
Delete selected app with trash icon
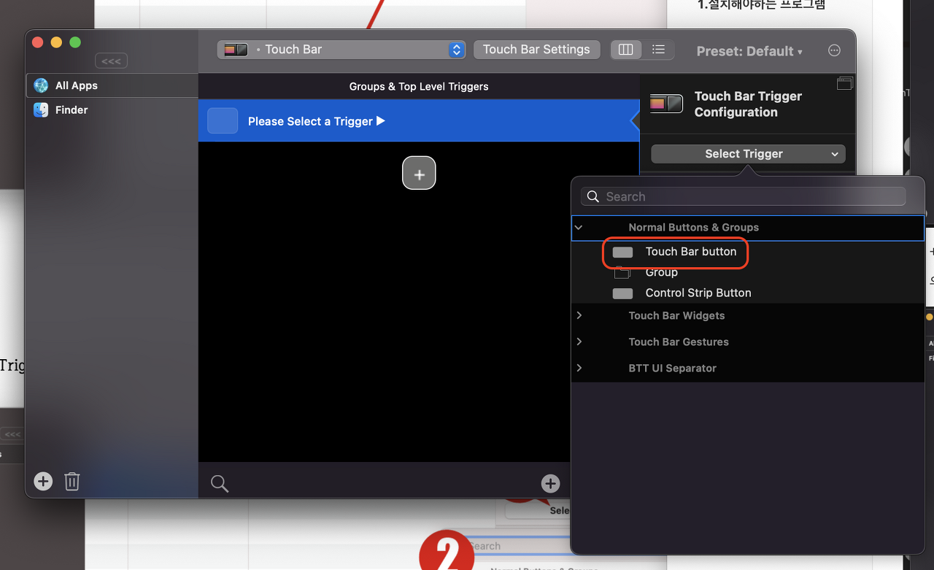[72, 481]
